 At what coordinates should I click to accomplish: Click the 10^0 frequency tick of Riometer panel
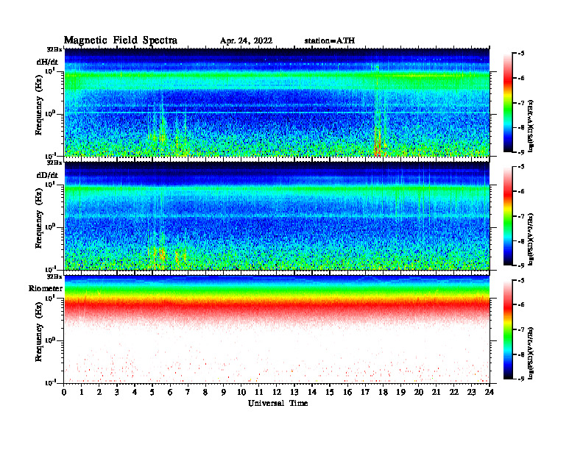(50, 340)
